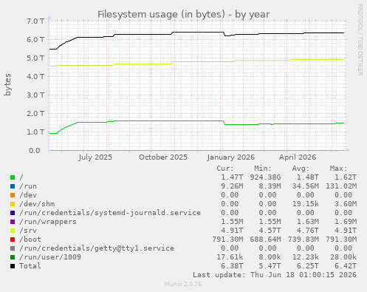Click the lime swatch next to /srv
Viewport: 367px width, 292px height.
[13, 231]
